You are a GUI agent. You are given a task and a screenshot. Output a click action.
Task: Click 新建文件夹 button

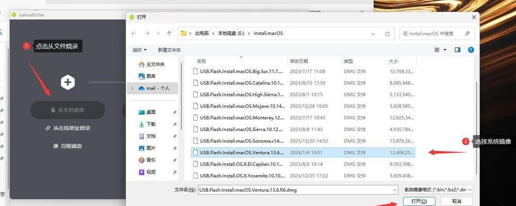[169, 50]
